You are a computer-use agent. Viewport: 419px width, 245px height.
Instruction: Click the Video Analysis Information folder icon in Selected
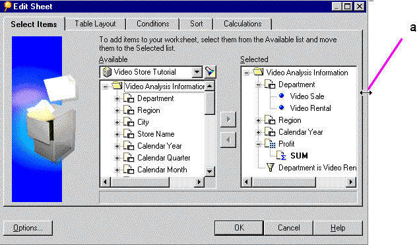pyautogui.click(x=258, y=72)
